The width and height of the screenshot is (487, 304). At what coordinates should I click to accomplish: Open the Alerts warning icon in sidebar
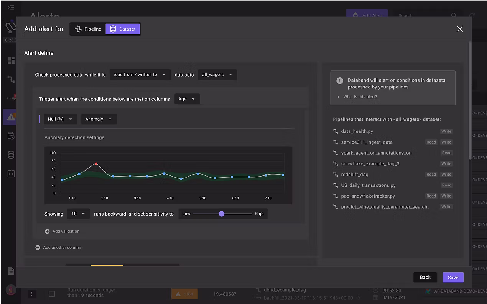click(11, 117)
